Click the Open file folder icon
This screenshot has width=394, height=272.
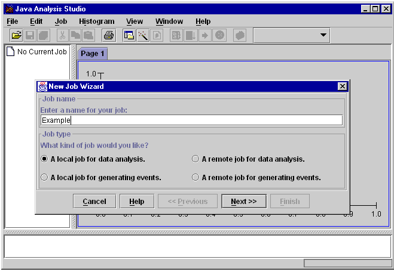click(17, 36)
